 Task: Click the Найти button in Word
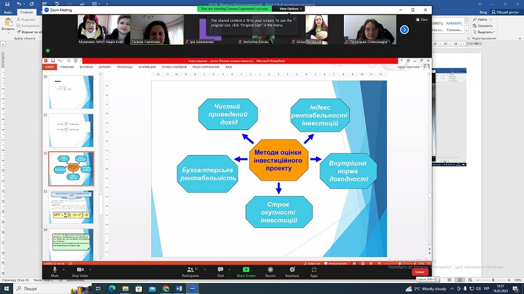480,19
